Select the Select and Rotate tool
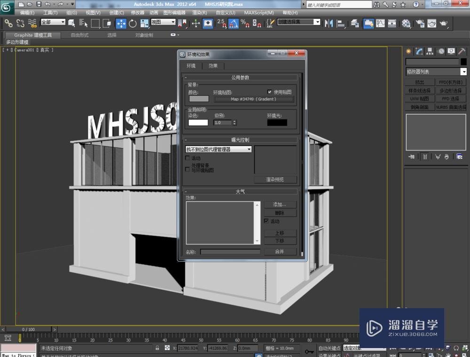 tap(132, 23)
